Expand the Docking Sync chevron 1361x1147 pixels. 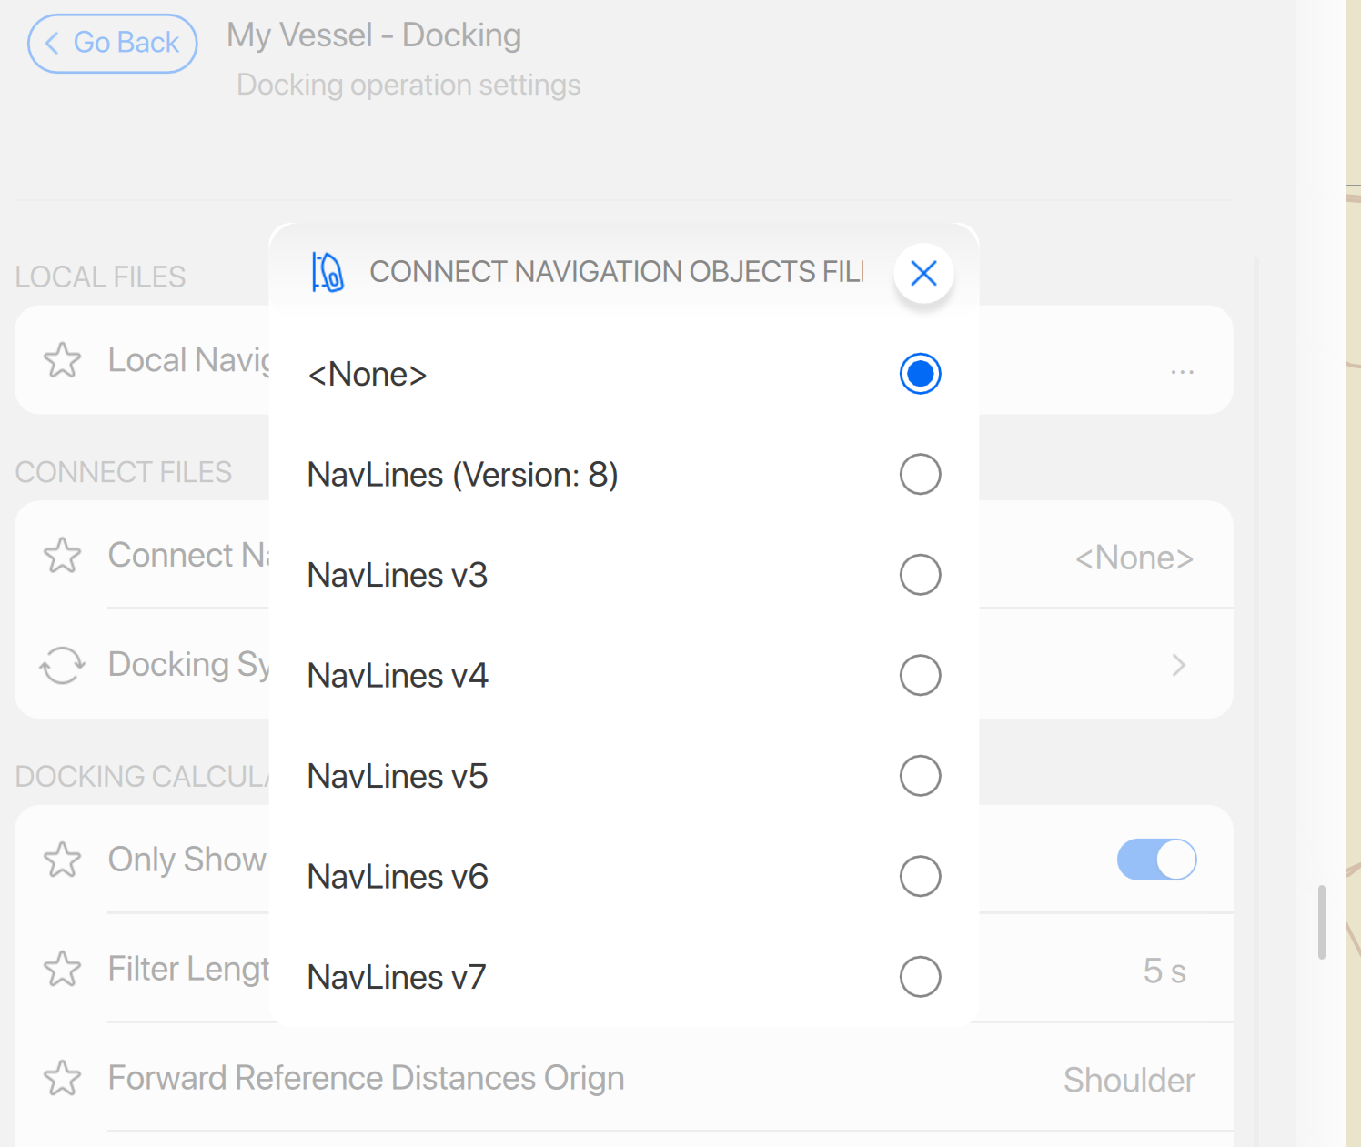click(1179, 665)
